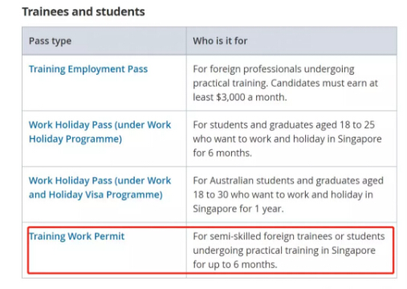Click the "Work Holiday Pass (under Work" link line above "and Holiday Visa Programme)"
The height and width of the screenshot is (289, 407).
(100, 181)
